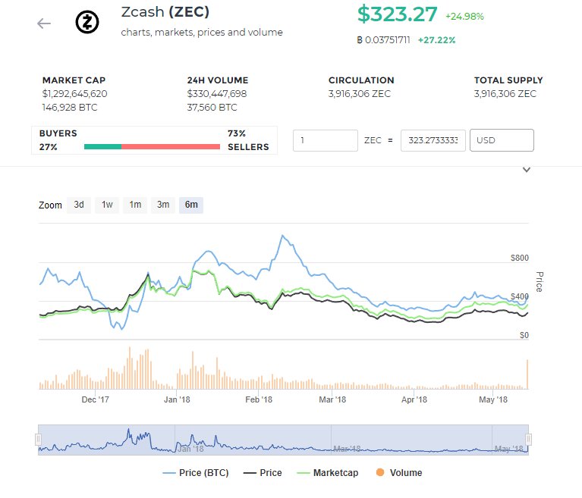This screenshot has height=498, width=582.
Task: Click the +27.22% BTC change value
Action: (436, 40)
